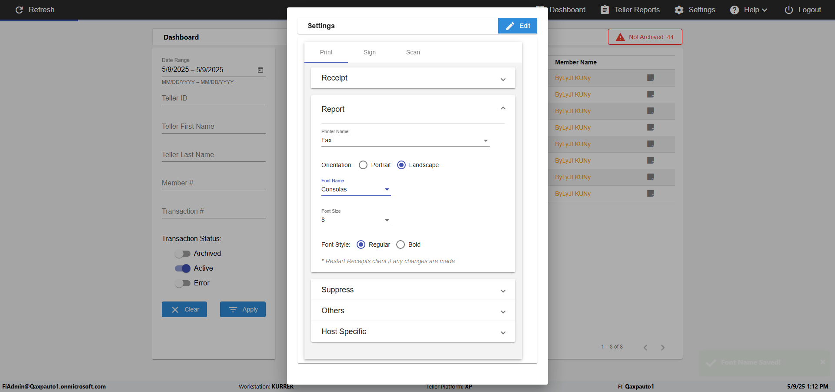Open the Printer Name dropdown
This screenshot has width=835, height=392.
[405, 140]
